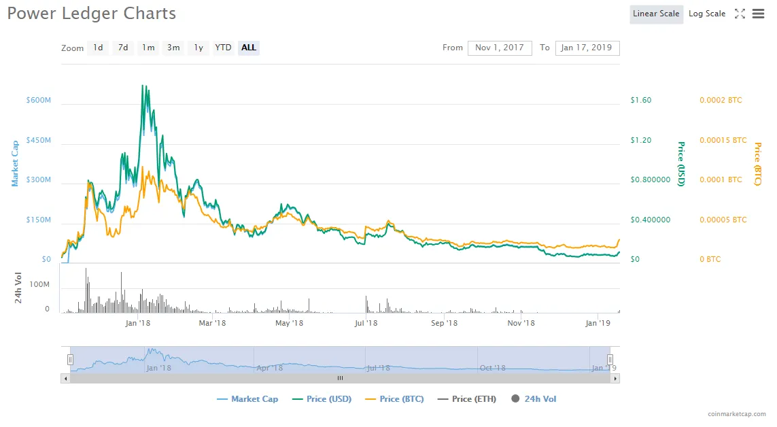Image resolution: width=777 pixels, height=427 pixels.
Task: Click the $0.400000 price axis label
Action: tap(650, 220)
